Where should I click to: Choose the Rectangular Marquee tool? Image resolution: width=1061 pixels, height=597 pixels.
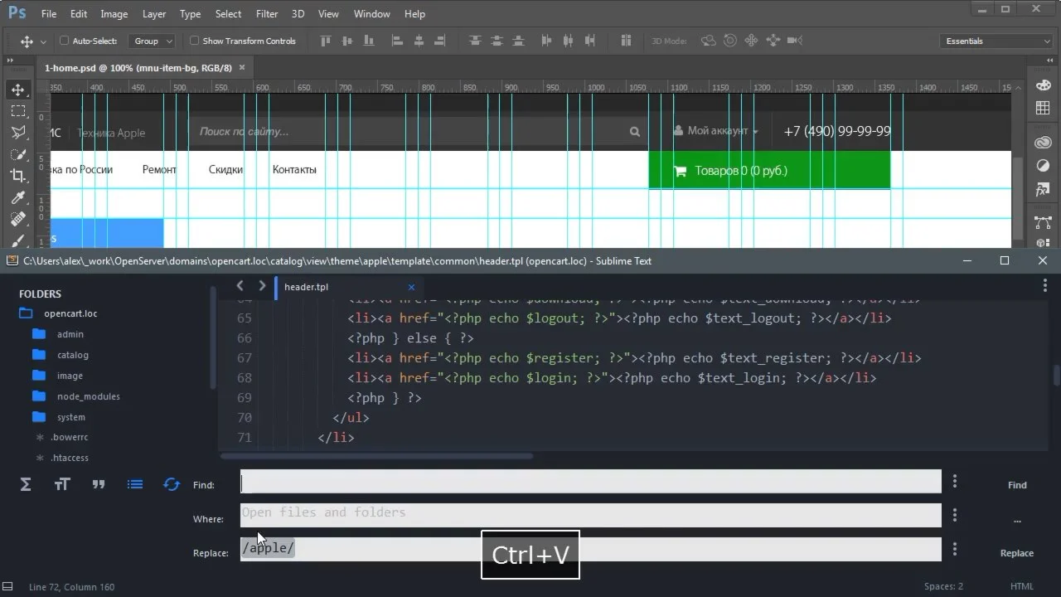[17, 111]
